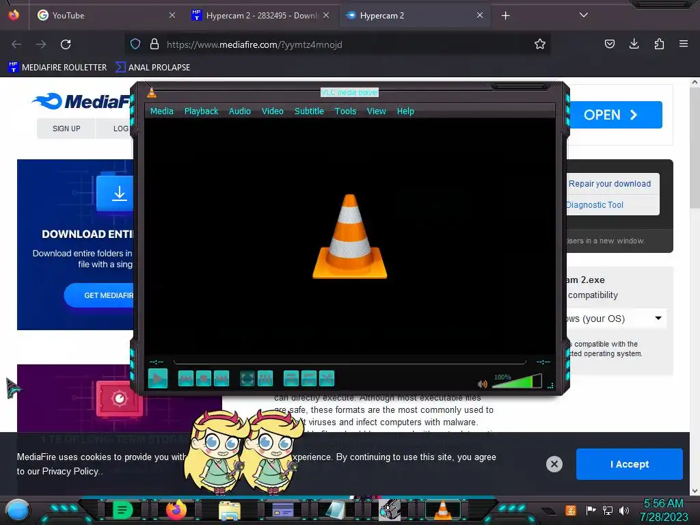Bookmark this page with star icon
The image size is (700, 525).
540,44
